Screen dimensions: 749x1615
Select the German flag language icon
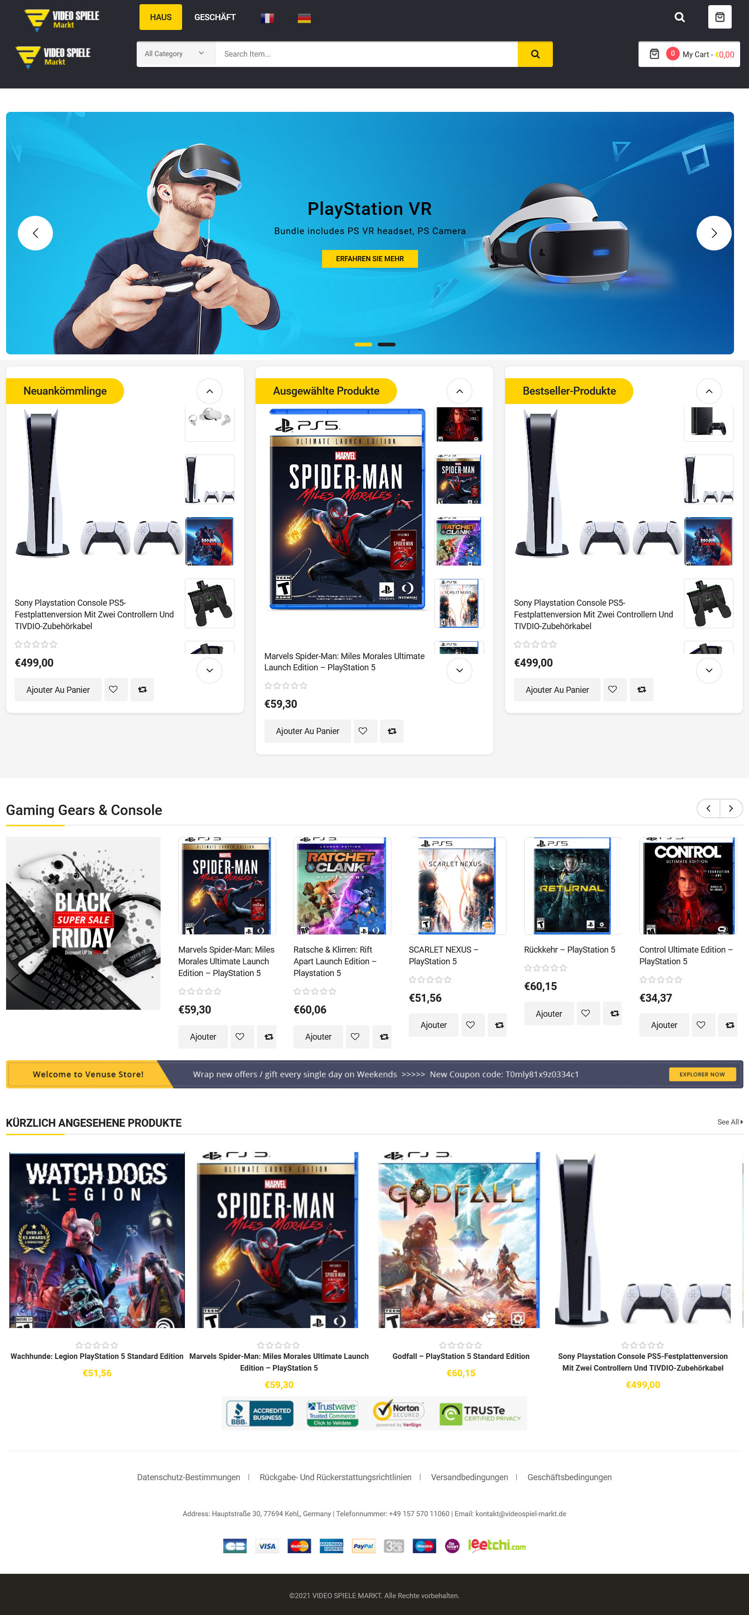(x=304, y=18)
